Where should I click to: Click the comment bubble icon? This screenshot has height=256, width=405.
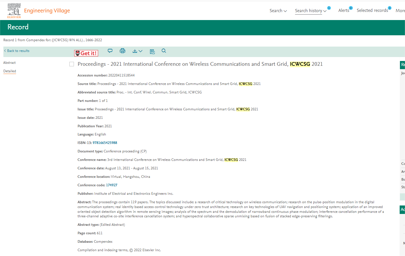pos(110,51)
